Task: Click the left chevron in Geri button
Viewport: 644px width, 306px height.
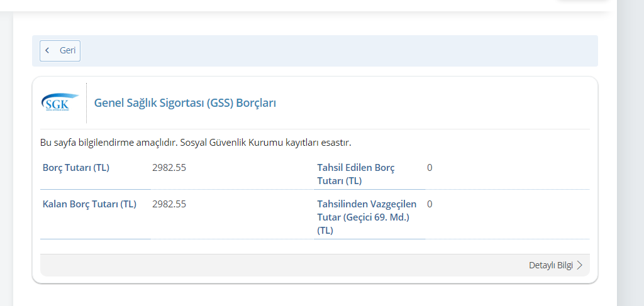Action: point(47,50)
